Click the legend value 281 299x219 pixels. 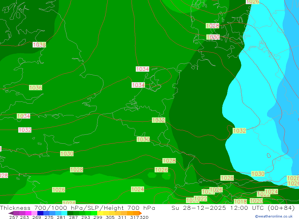coord(61,217)
